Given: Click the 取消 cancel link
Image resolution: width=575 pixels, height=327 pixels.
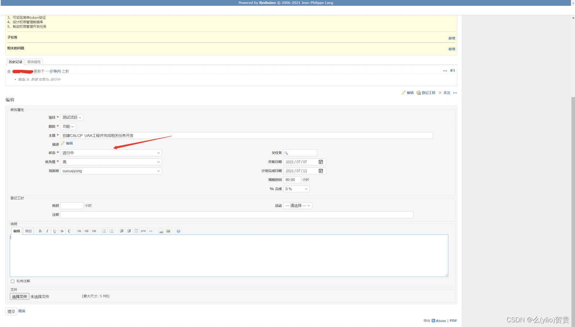Looking at the screenshot, I should (22, 311).
